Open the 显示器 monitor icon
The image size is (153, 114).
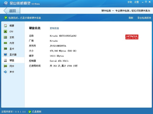click(x=6, y=55)
